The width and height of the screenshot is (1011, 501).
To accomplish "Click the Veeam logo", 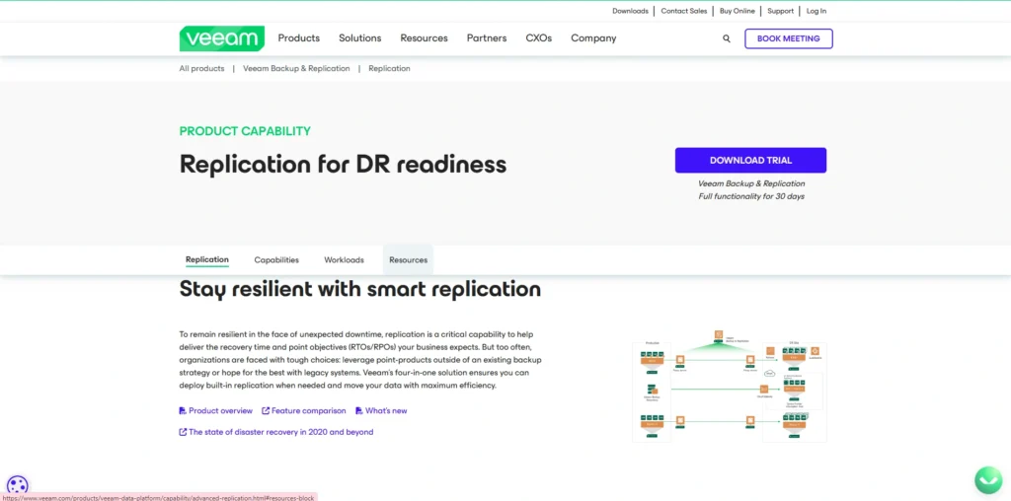I will tap(222, 38).
